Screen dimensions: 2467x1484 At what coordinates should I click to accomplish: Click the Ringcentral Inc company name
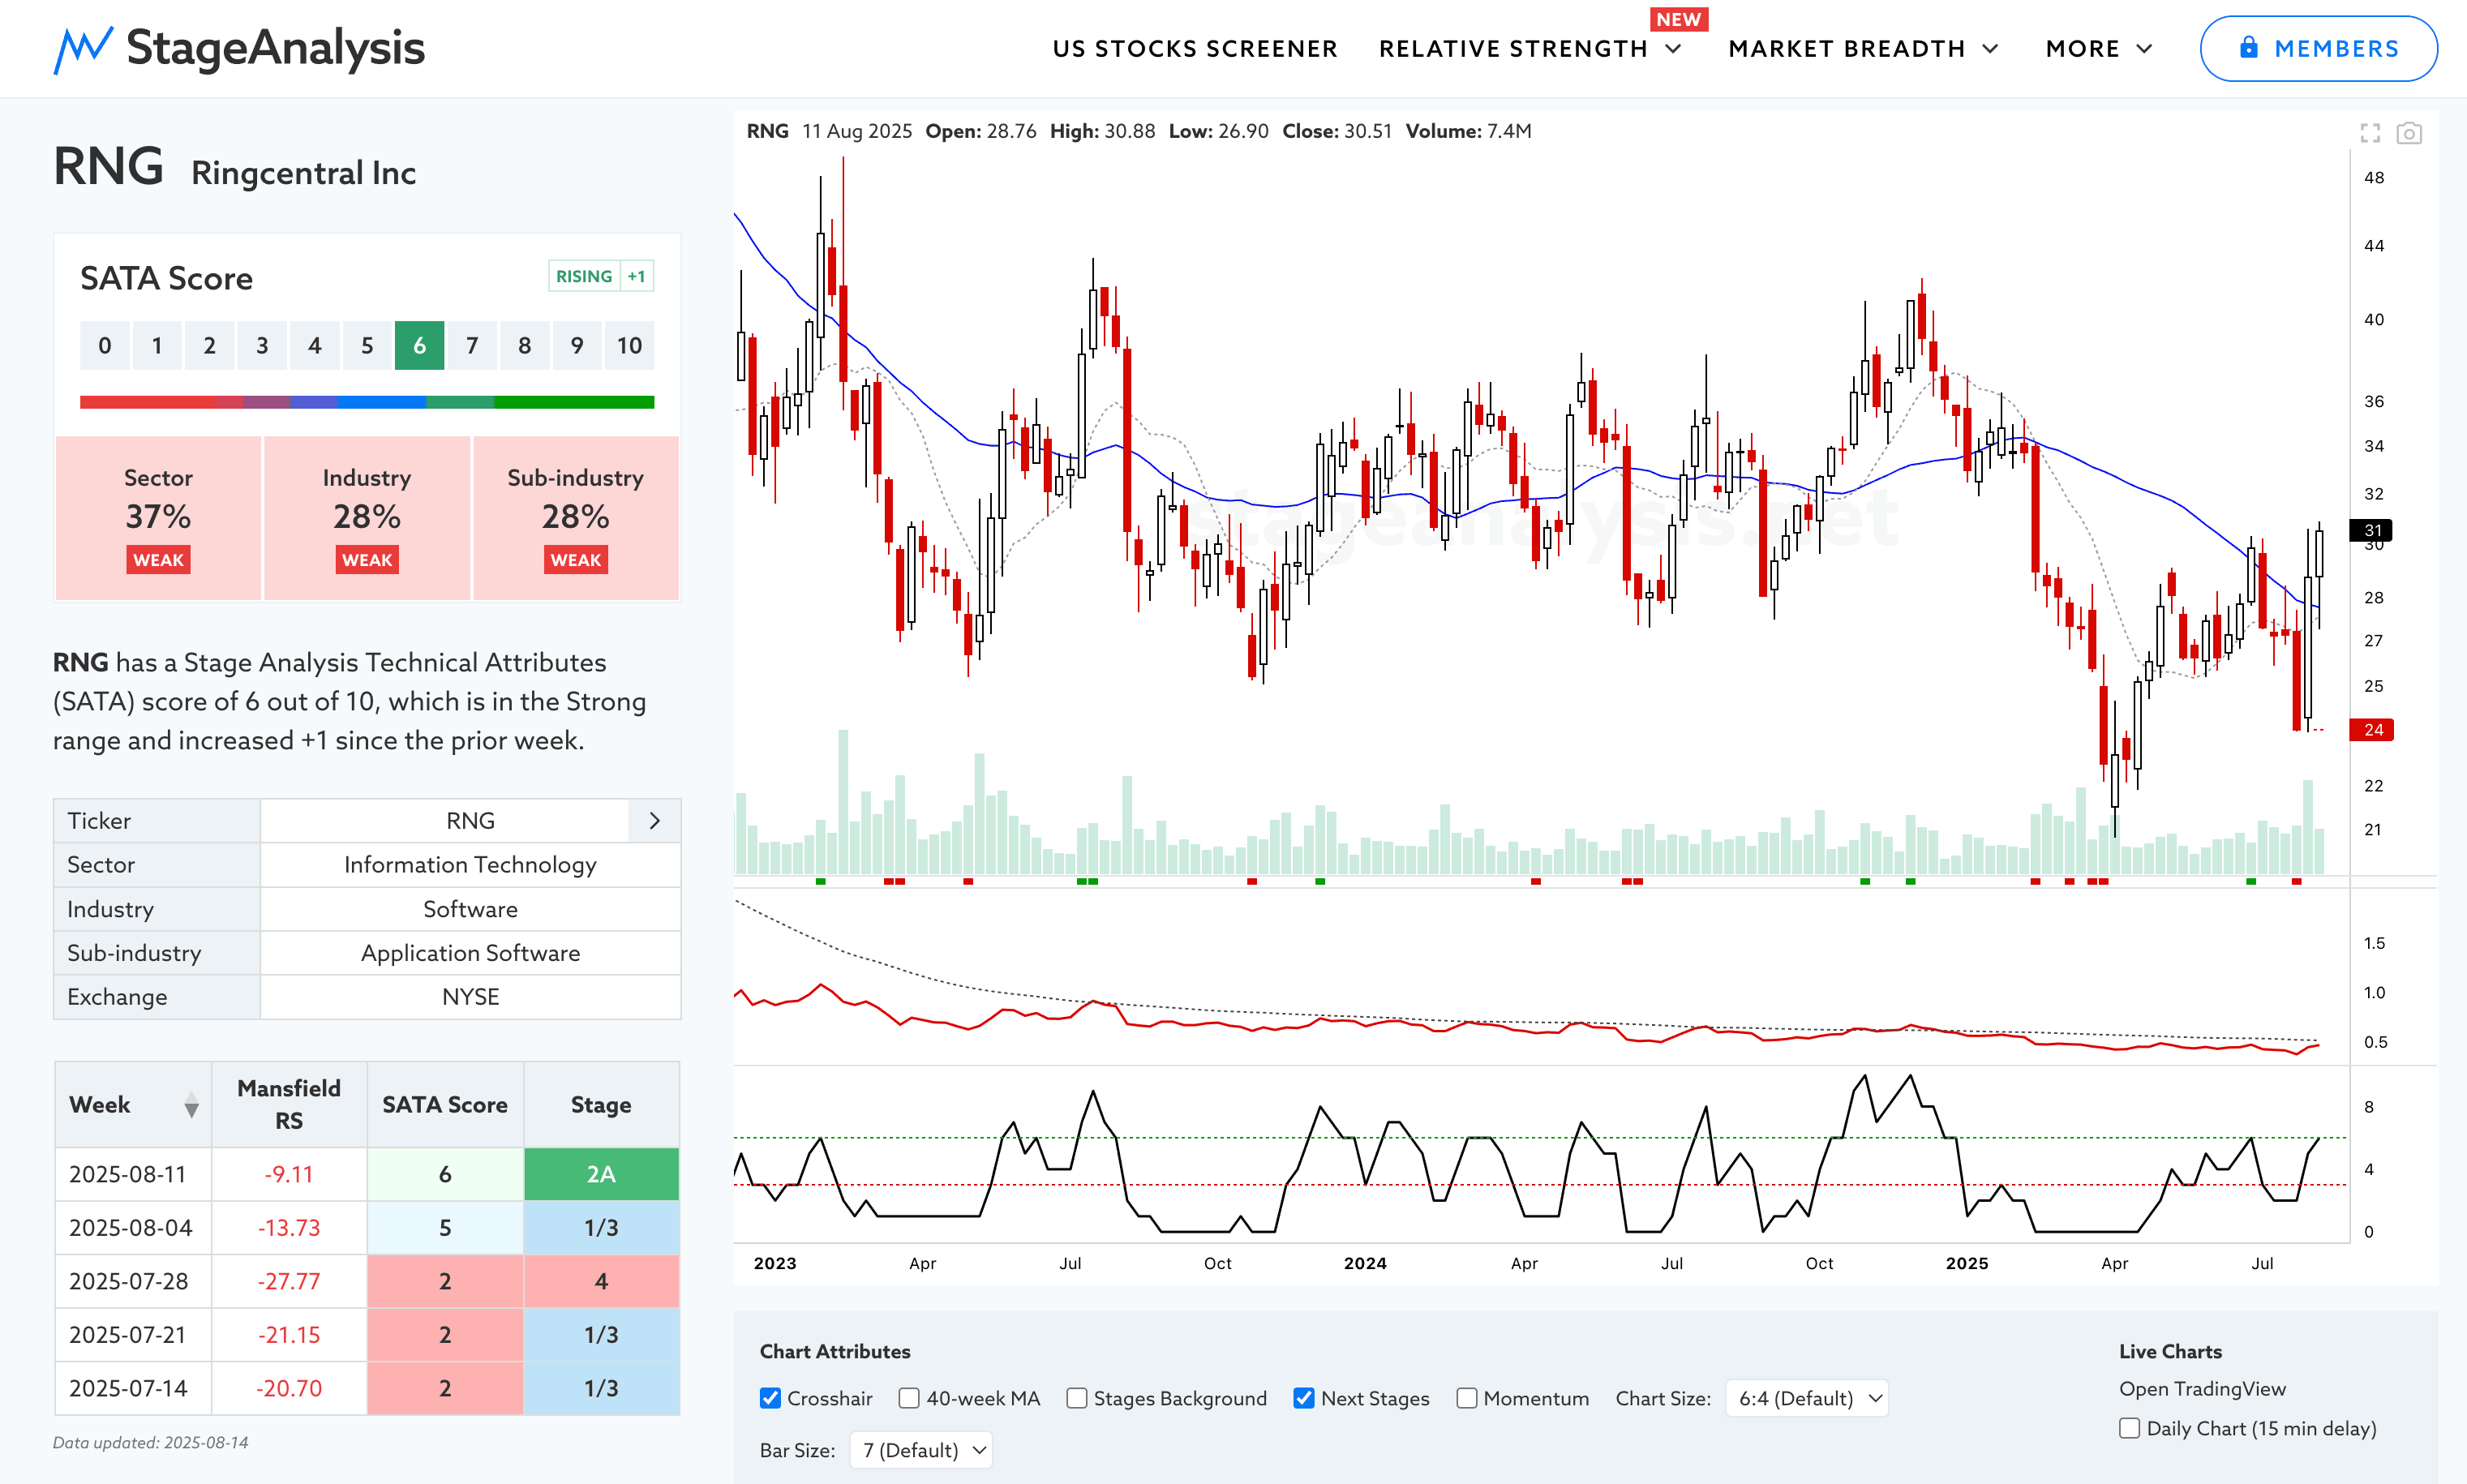[x=304, y=173]
